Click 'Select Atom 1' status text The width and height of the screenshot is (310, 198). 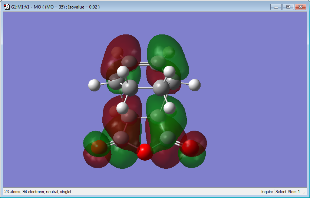287,192
